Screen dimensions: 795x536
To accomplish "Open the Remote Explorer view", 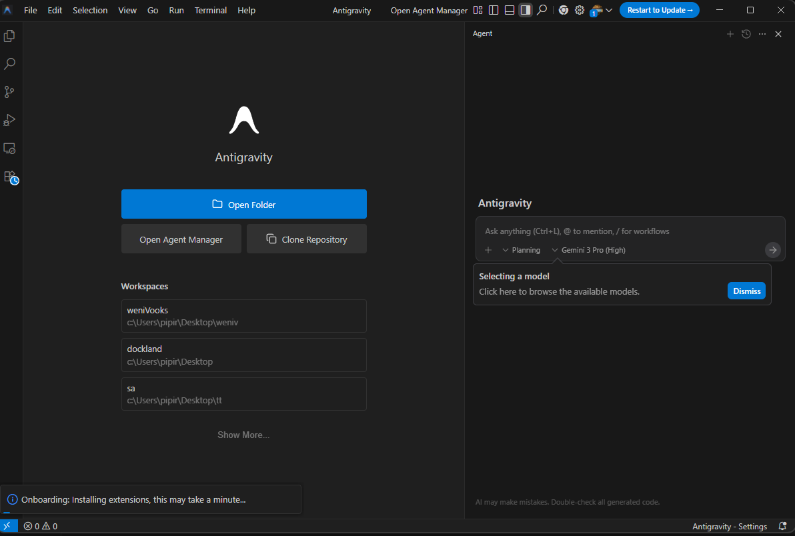I will pos(10,149).
